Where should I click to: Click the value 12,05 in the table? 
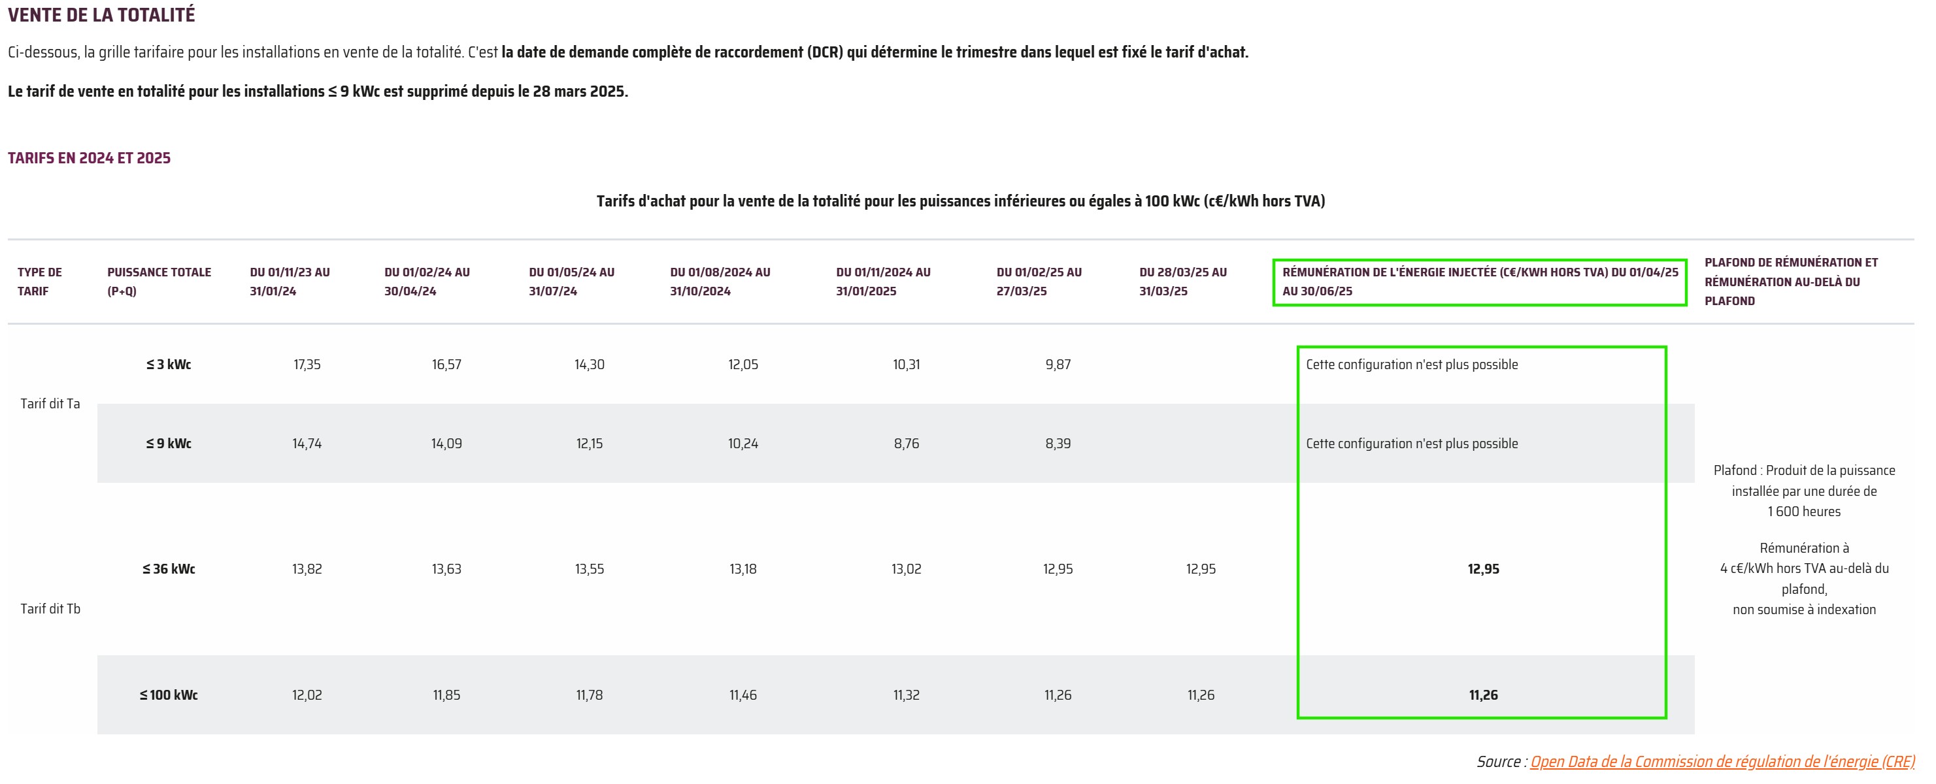click(743, 365)
